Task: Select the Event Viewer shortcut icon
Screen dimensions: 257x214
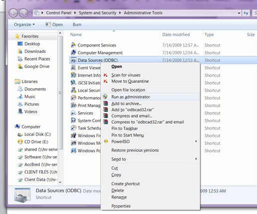Action: [73, 68]
